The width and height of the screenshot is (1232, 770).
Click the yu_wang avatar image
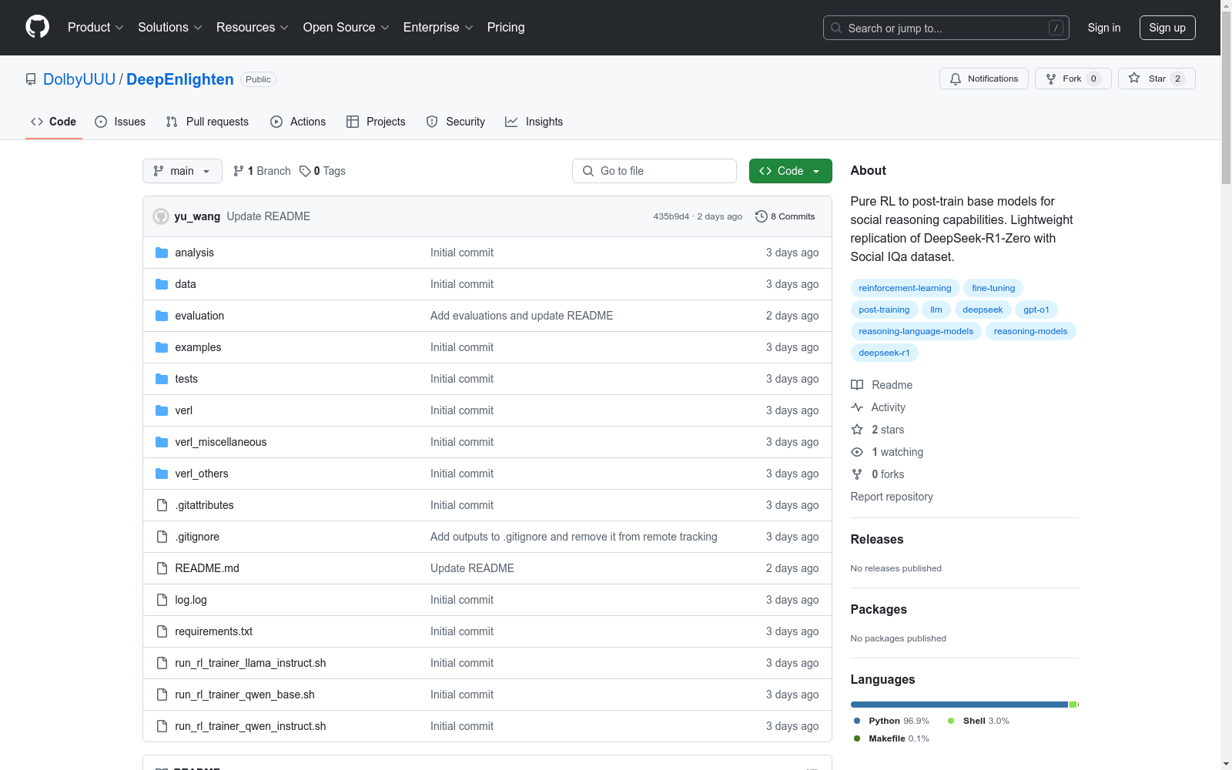tap(161, 216)
